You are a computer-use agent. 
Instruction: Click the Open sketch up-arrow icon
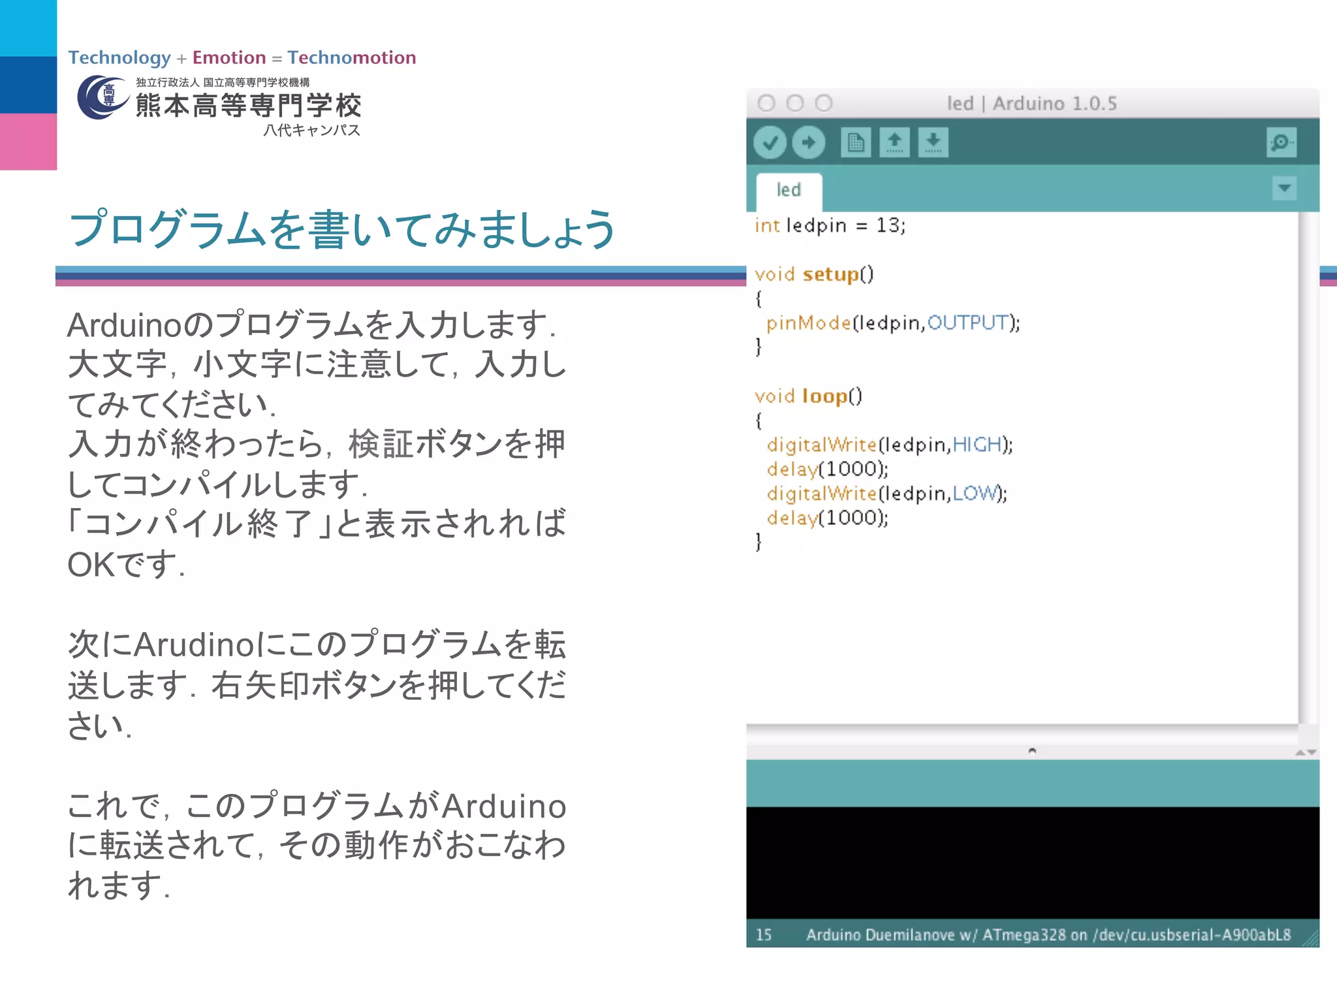pyautogui.click(x=894, y=142)
